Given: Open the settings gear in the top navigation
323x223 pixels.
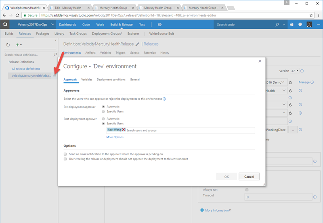Looking at the screenshot, I should pyautogui.click(x=159, y=25).
